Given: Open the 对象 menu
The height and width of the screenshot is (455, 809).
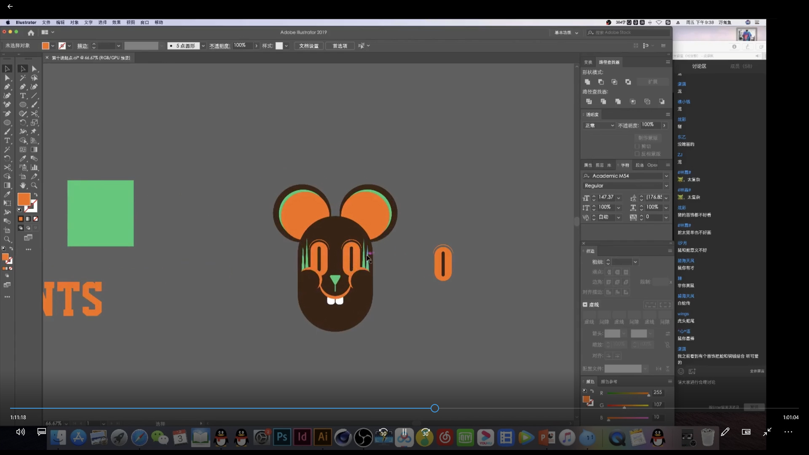Looking at the screenshot, I should coord(74,22).
